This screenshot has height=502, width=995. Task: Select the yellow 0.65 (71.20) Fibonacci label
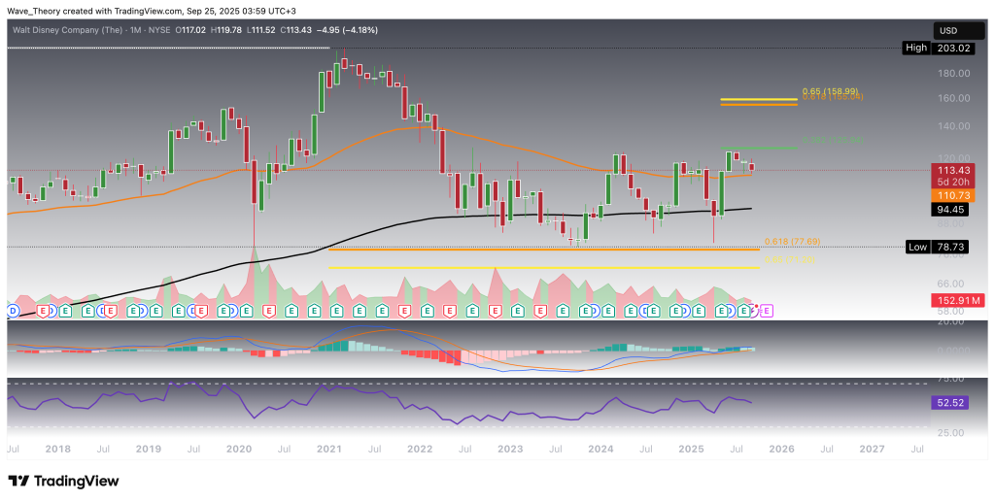pyautogui.click(x=789, y=260)
